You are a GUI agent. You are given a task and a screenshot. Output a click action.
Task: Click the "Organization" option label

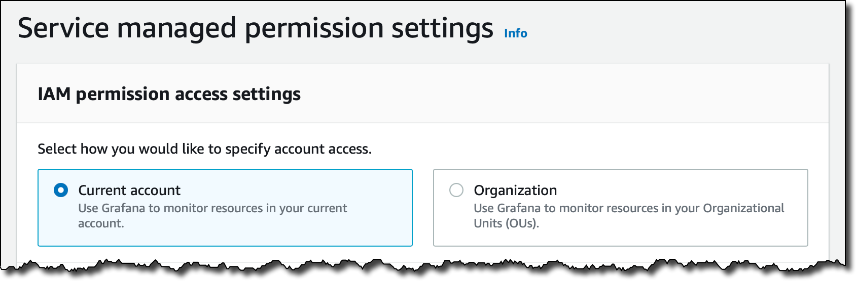point(515,191)
